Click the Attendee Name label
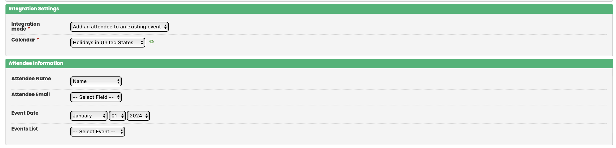The height and width of the screenshot is (148, 616). point(31,79)
